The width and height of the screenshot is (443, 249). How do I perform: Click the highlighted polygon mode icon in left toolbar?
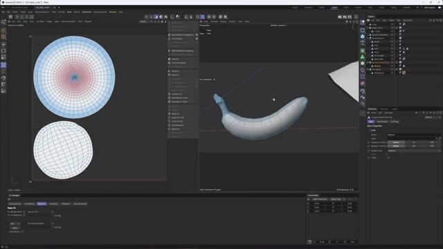pyautogui.click(x=3, y=65)
